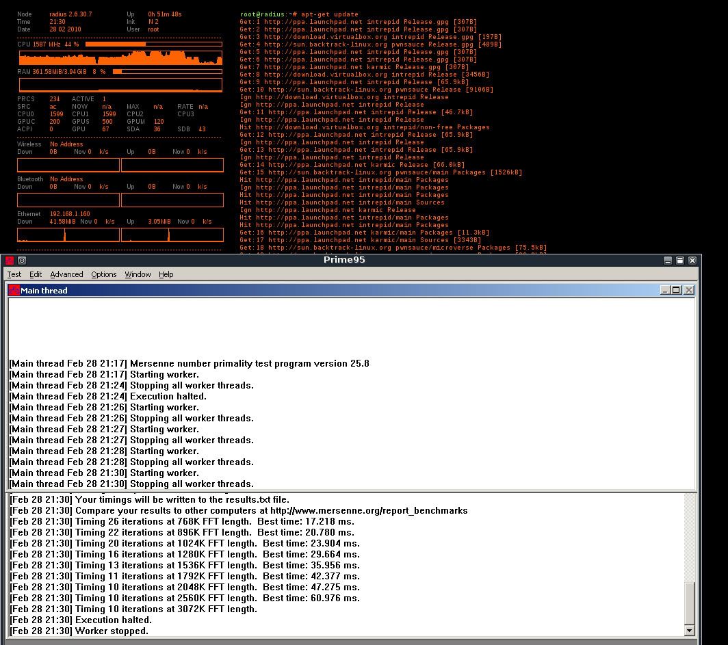Click the 'Hit' virtualbox intrepid/non-free Packages line
Viewport: 728px width, 645px height.
point(365,127)
